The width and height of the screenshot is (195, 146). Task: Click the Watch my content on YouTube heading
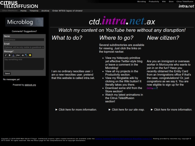pyautogui.click(x=122, y=30)
